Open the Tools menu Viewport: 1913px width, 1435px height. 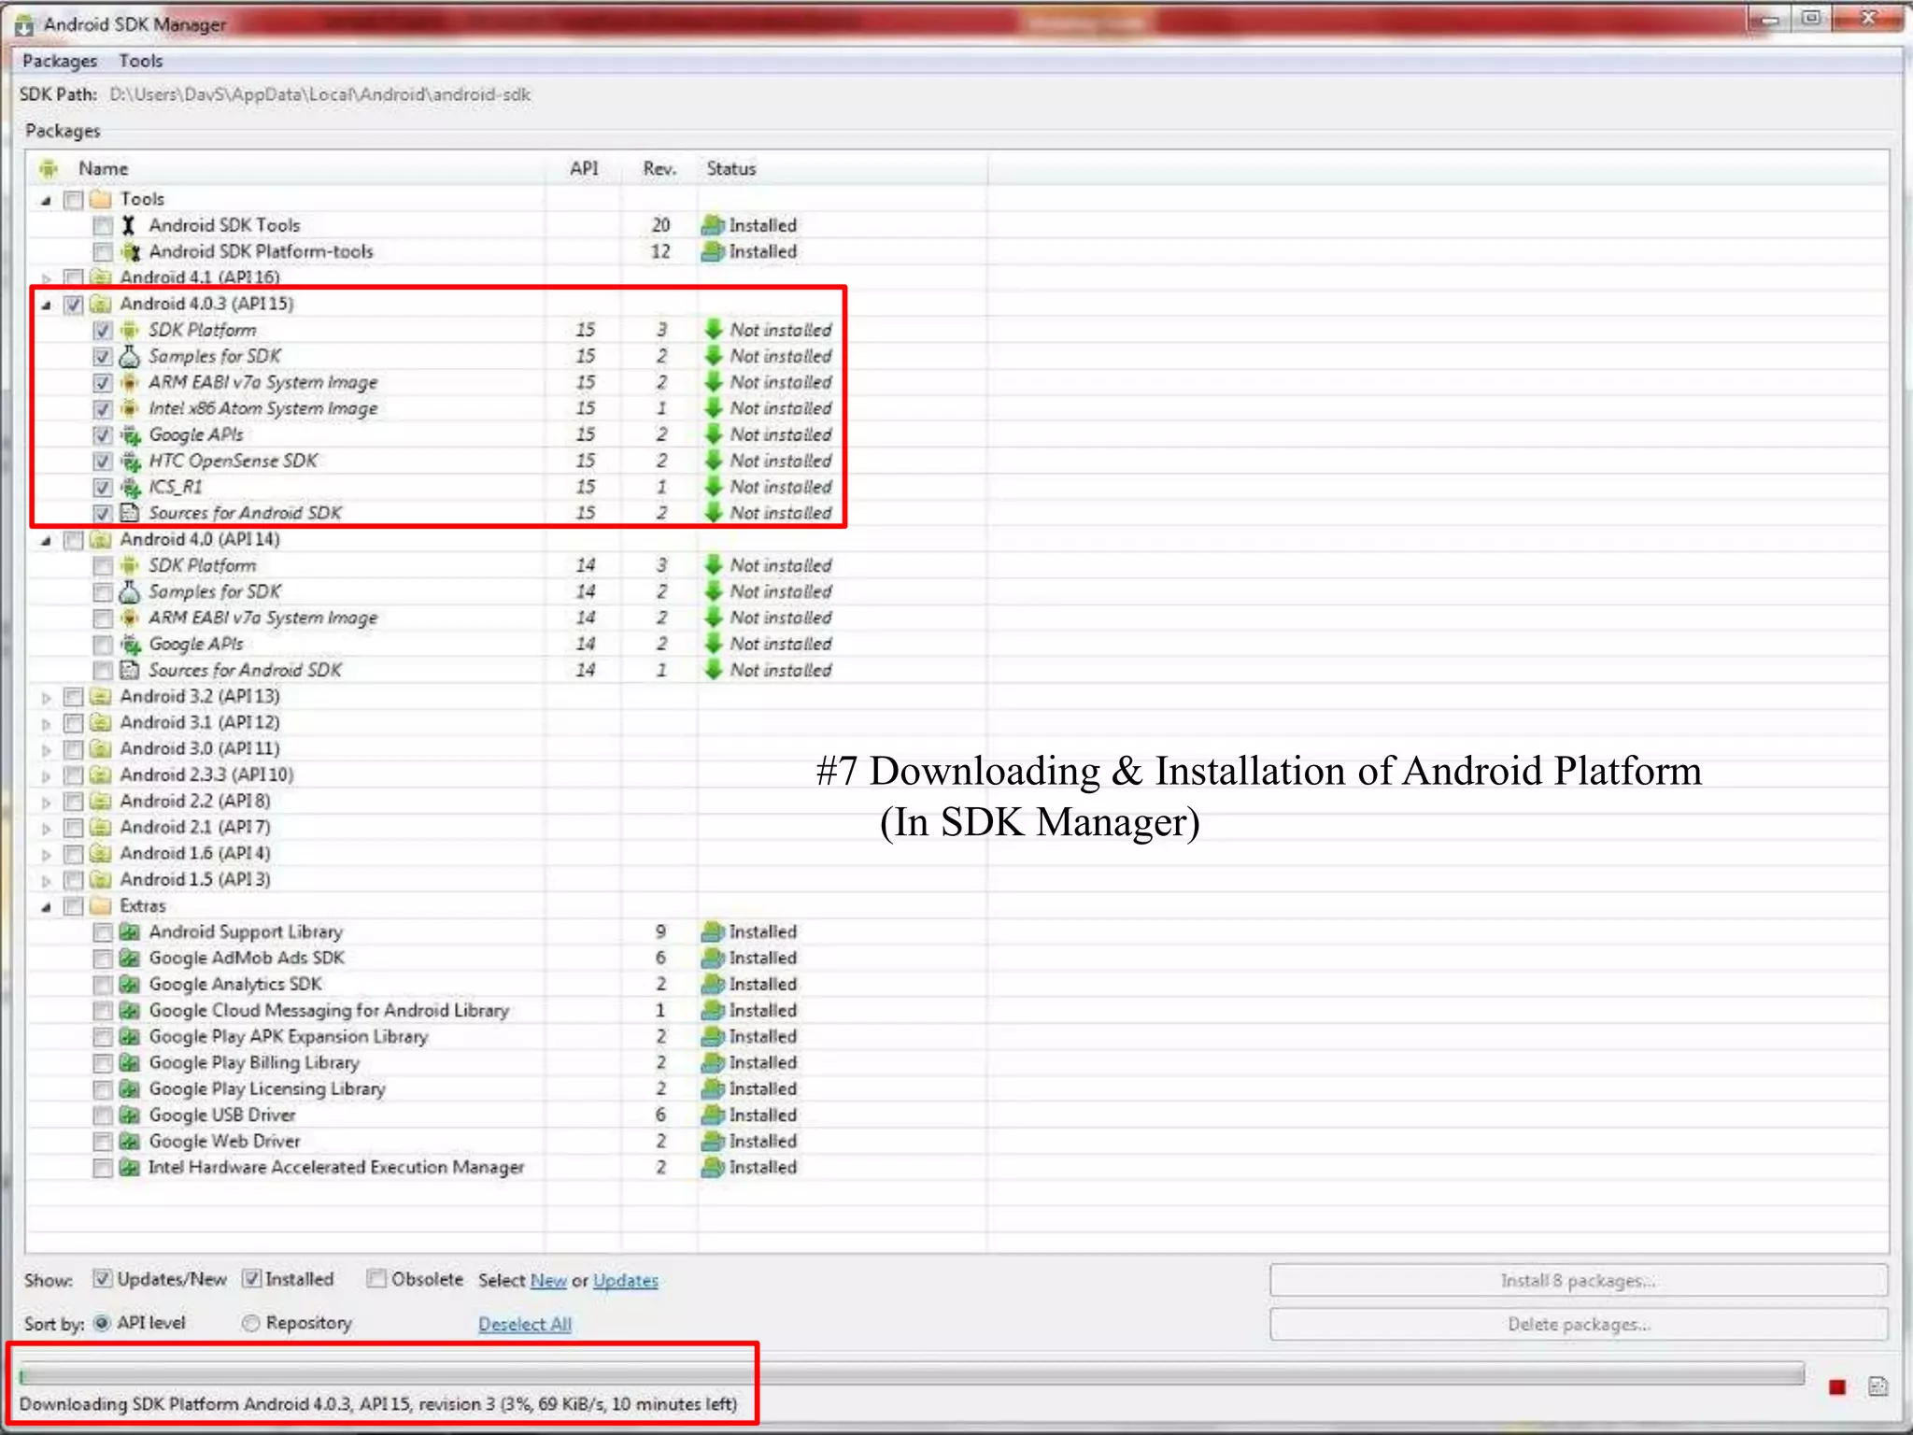coord(141,61)
